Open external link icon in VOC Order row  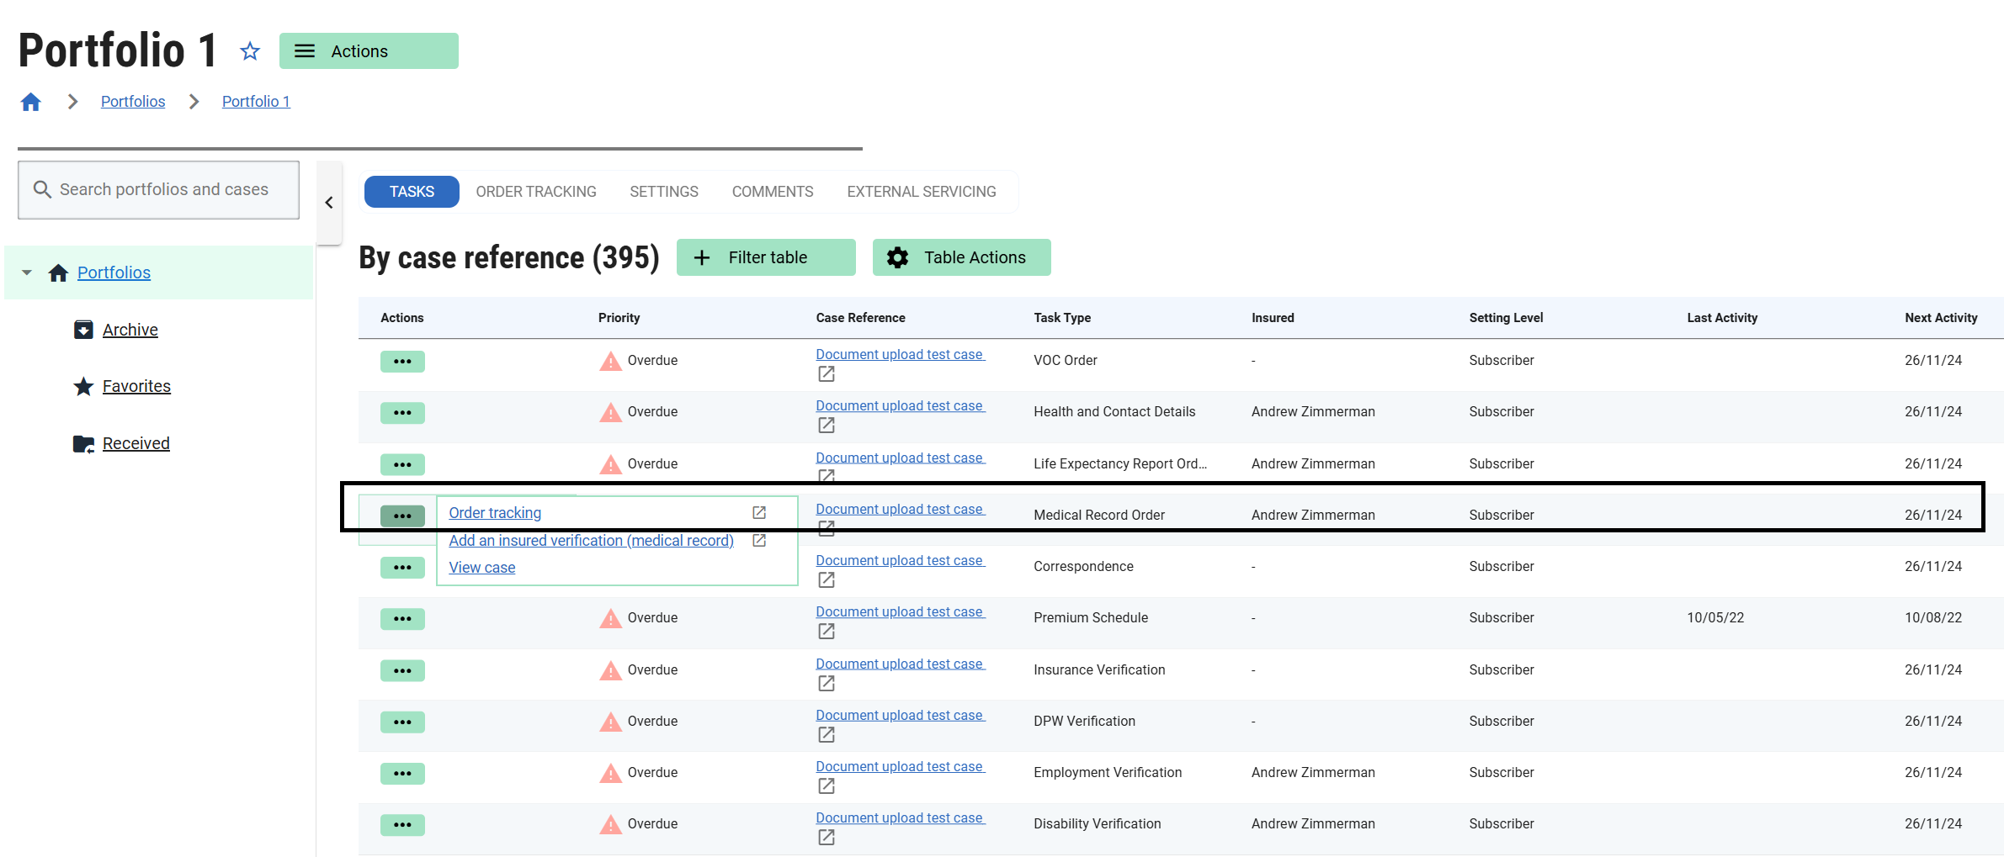pyautogui.click(x=826, y=374)
